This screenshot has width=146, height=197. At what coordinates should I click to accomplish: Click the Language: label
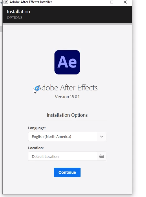[37, 128]
